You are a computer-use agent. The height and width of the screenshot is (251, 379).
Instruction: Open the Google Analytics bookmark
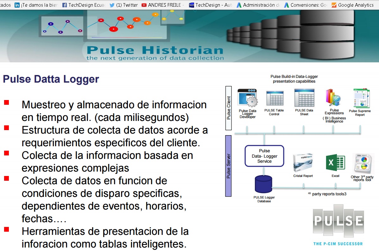352,5
